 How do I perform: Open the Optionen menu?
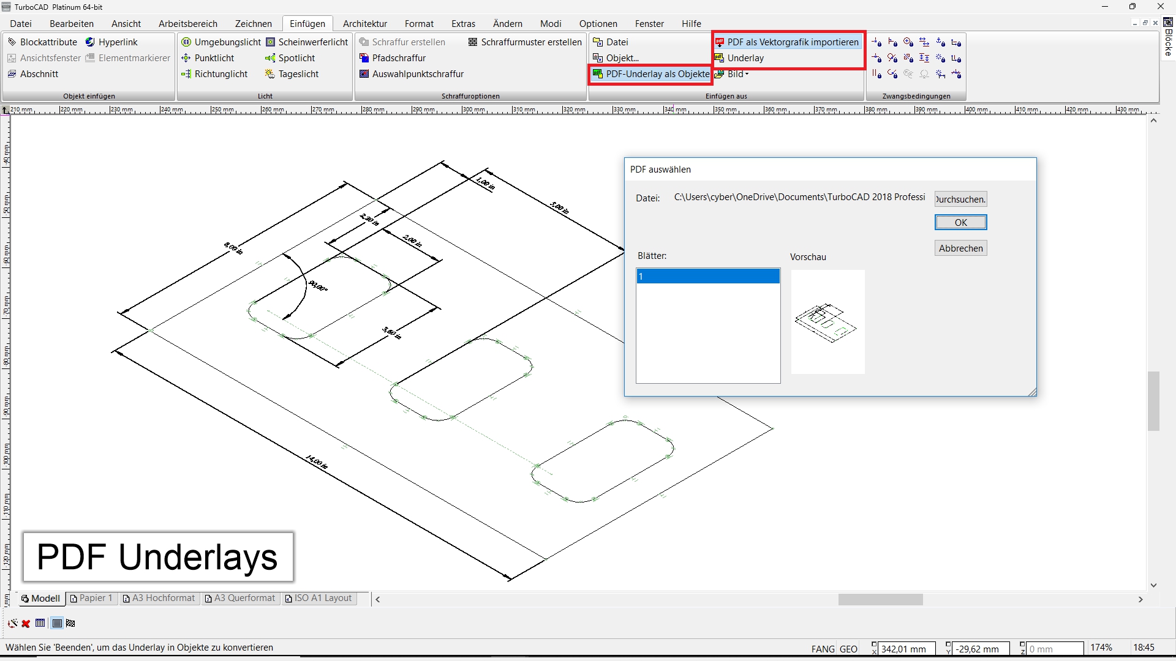pos(598,24)
